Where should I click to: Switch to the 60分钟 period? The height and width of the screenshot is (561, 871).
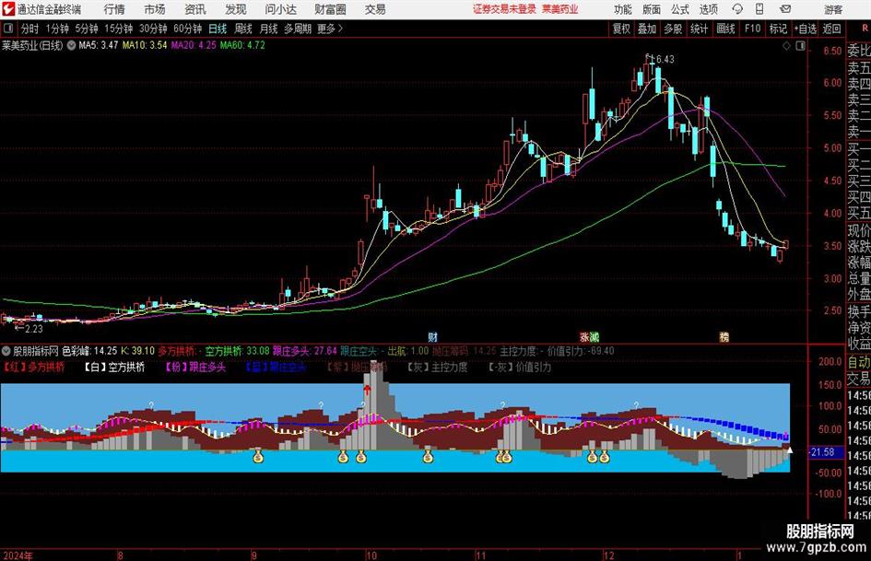tap(188, 29)
